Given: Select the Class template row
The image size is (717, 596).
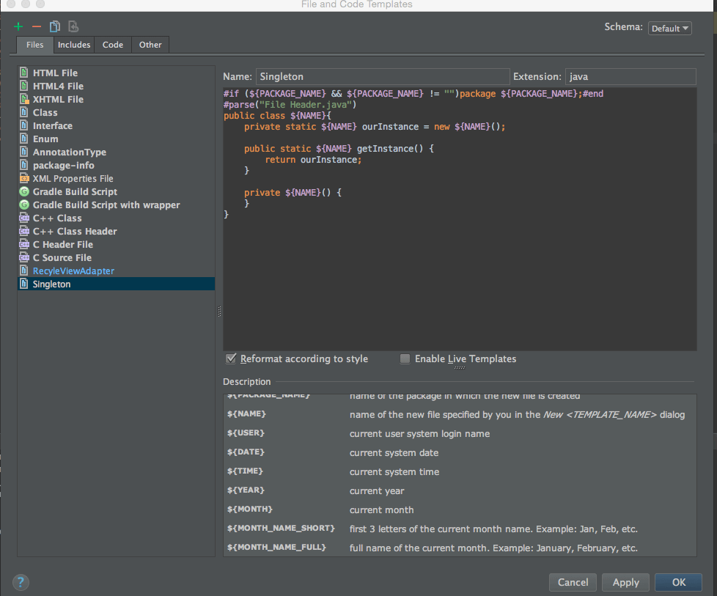Looking at the screenshot, I should click(x=116, y=112).
